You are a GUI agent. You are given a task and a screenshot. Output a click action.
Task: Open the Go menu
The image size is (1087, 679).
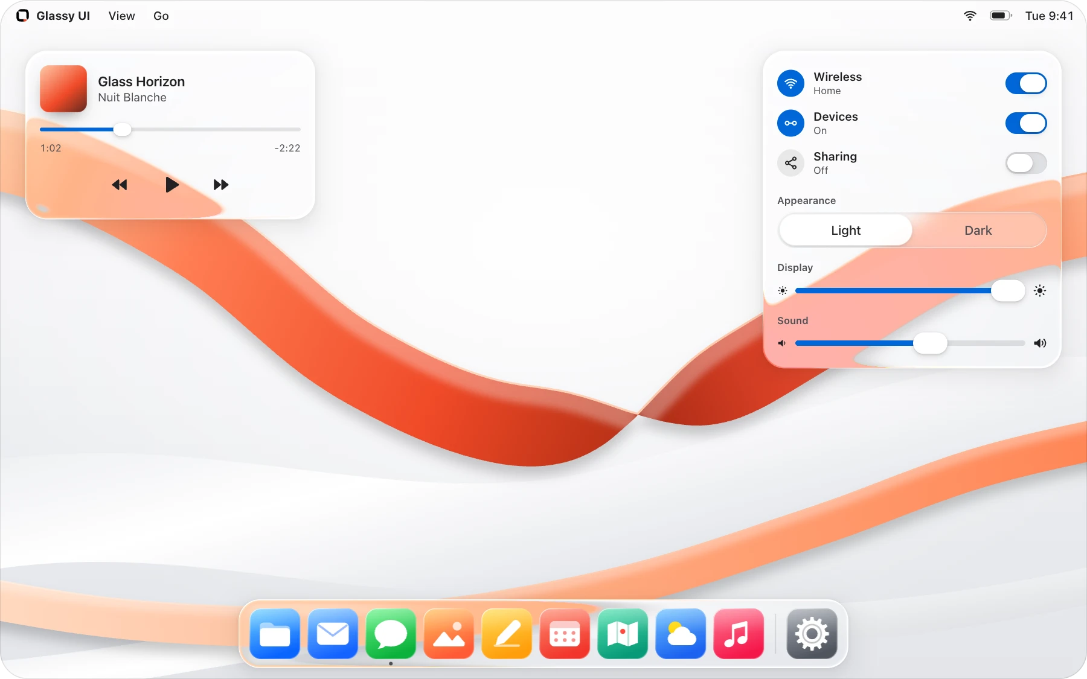161,16
